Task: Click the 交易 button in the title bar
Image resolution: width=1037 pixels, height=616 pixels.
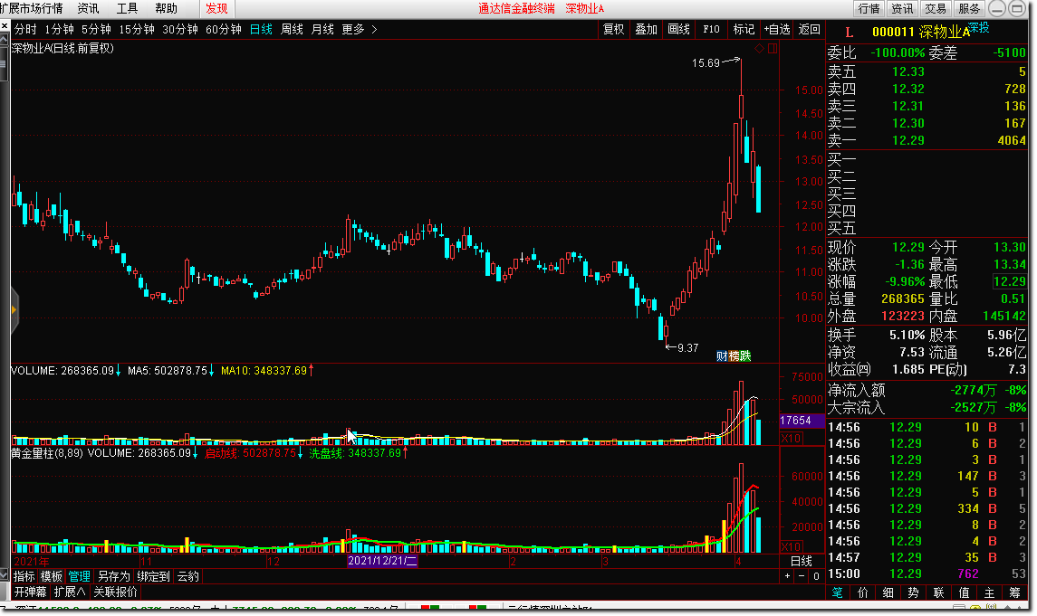Action: pyautogui.click(x=936, y=8)
